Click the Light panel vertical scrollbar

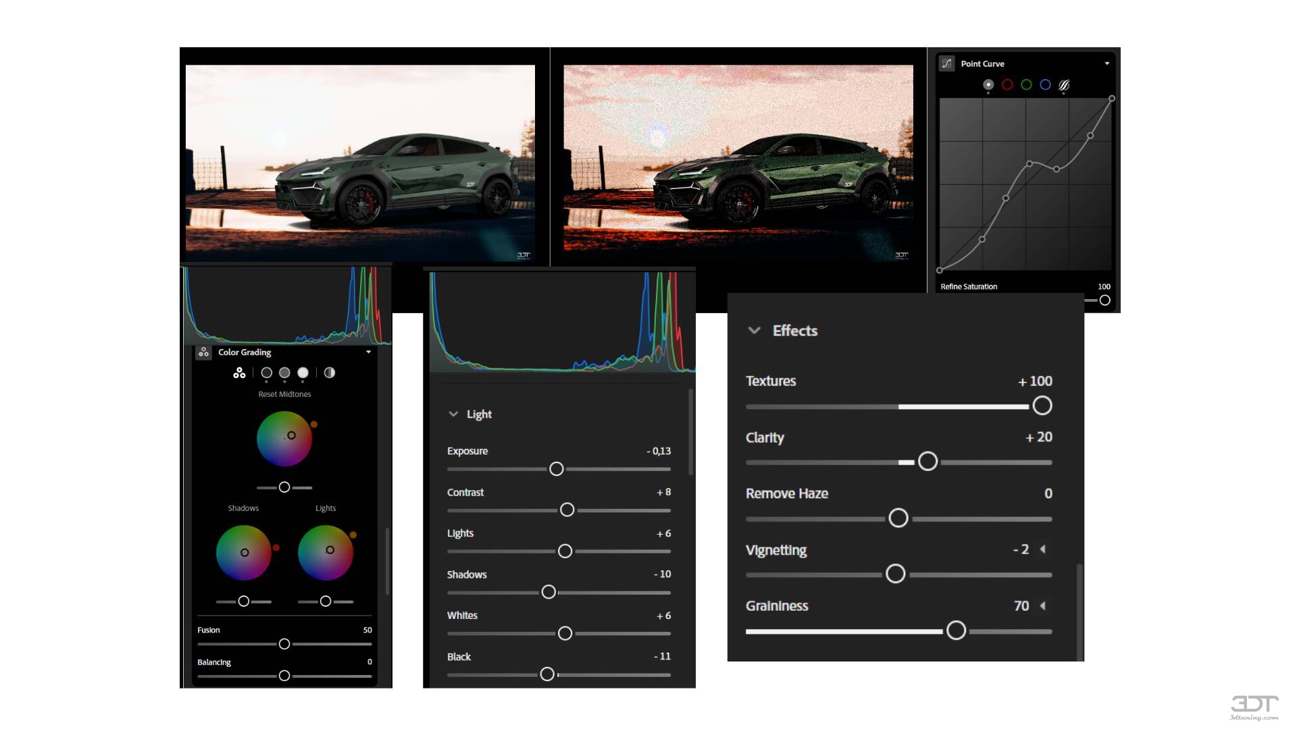click(x=690, y=432)
